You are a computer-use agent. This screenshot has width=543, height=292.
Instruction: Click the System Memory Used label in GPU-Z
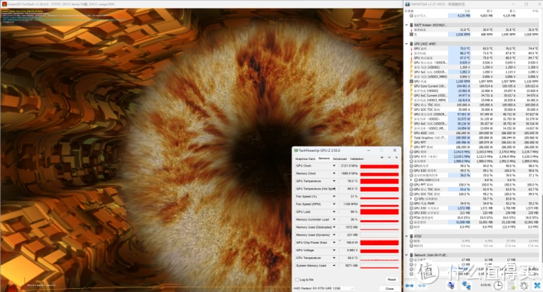coord(311,266)
